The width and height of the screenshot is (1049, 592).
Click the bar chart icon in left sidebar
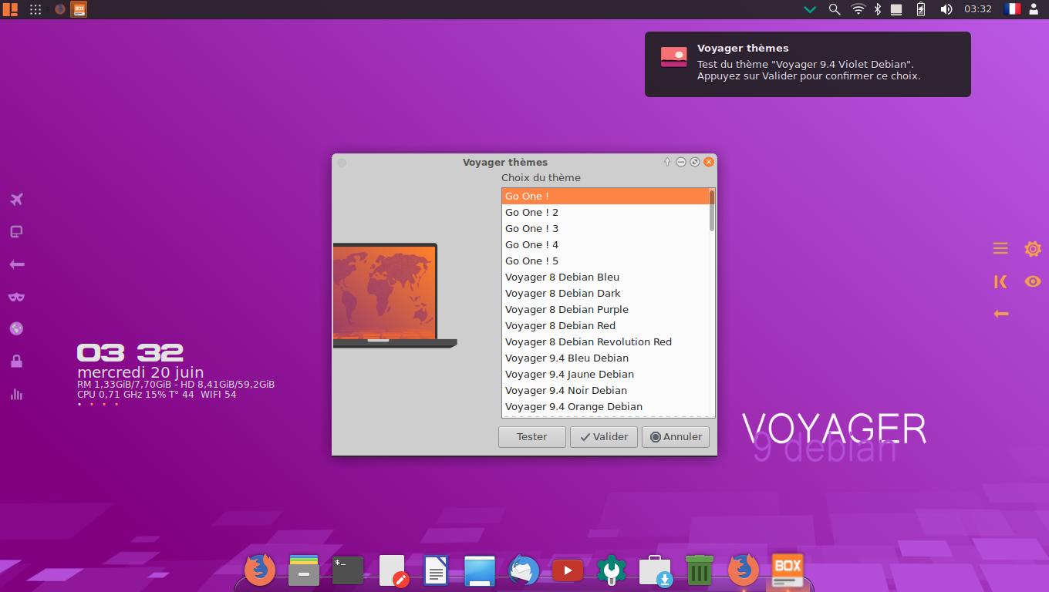click(x=16, y=394)
